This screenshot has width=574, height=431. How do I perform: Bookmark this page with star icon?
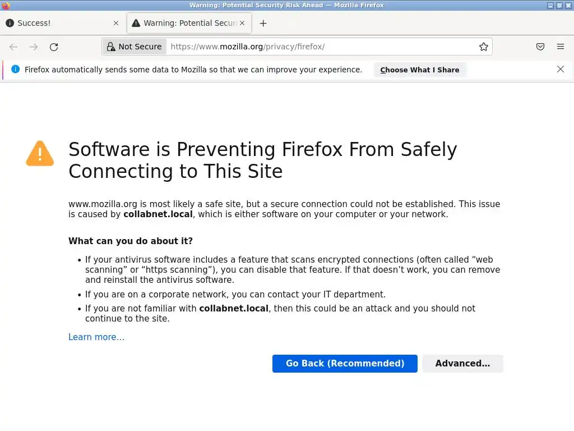click(x=484, y=47)
